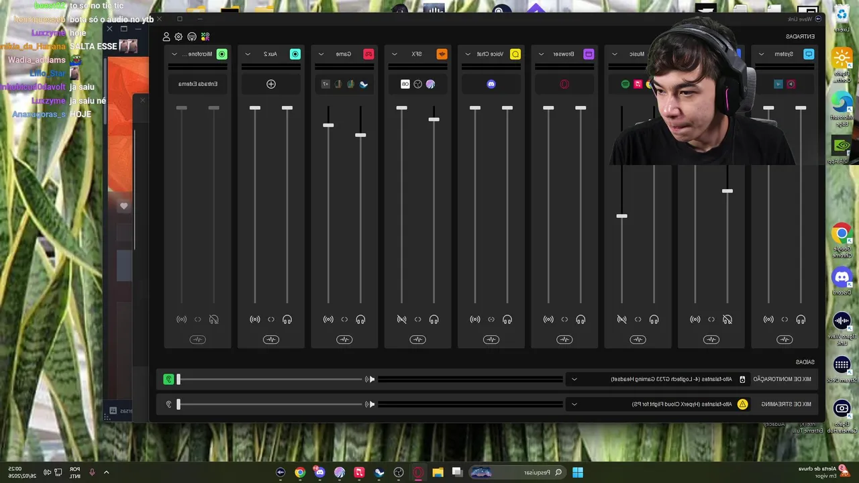Open effects button under System channel
The width and height of the screenshot is (859, 483).
point(785,339)
